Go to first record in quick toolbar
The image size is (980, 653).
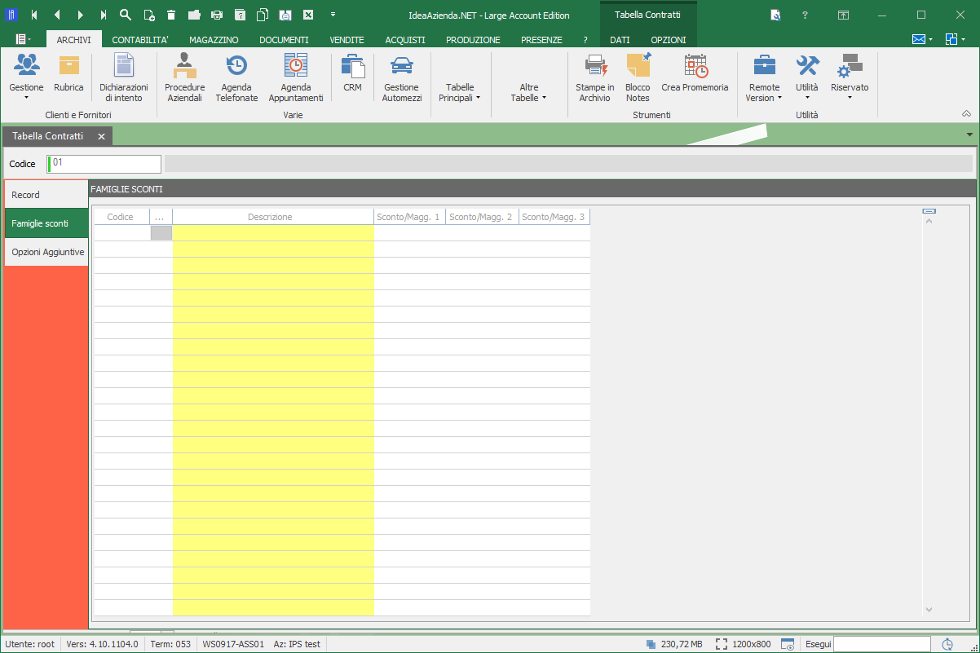(x=34, y=15)
